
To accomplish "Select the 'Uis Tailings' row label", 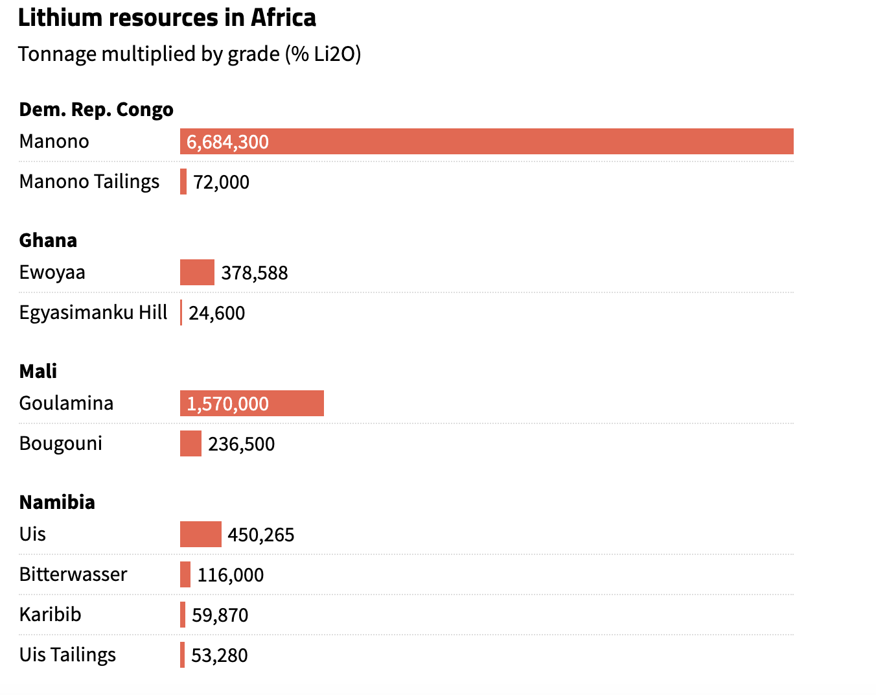I will point(68,655).
